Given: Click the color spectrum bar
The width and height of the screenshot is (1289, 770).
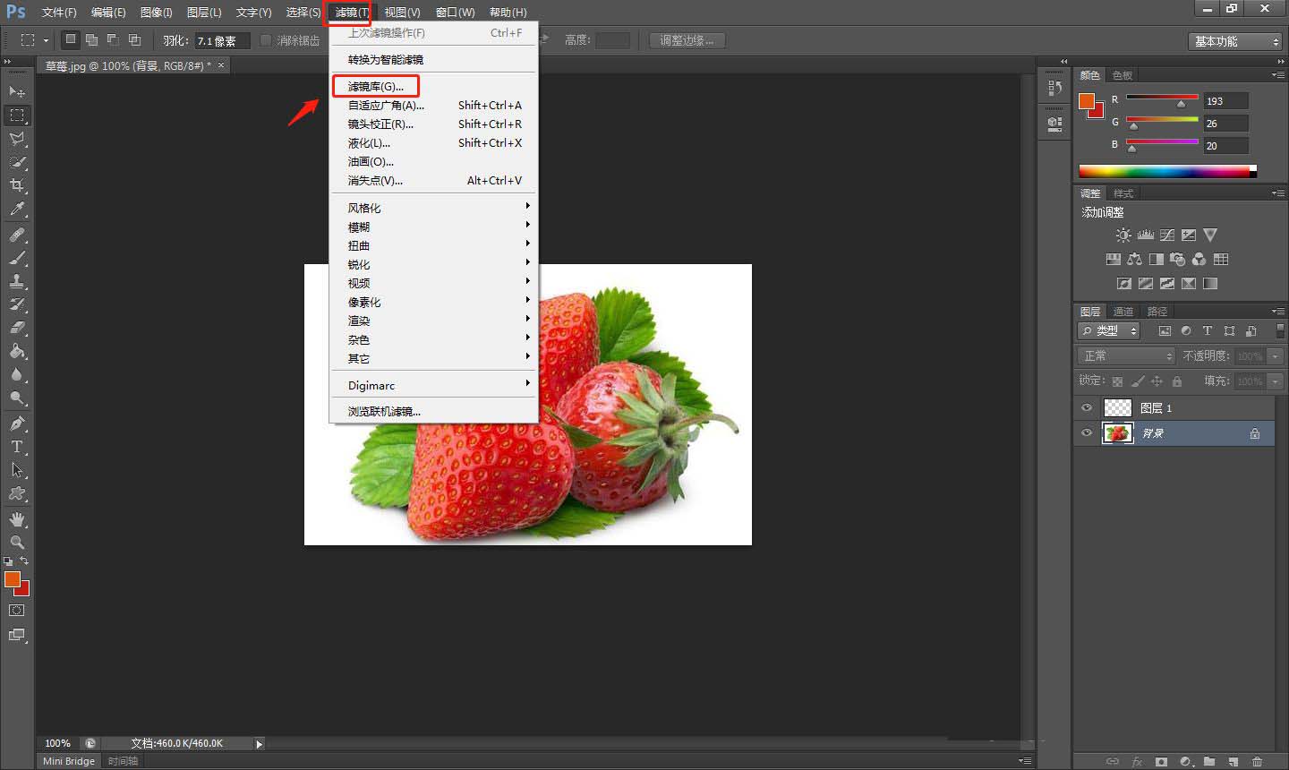Looking at the screenshot, I should pyautogui.click(x=1164, y=171).
